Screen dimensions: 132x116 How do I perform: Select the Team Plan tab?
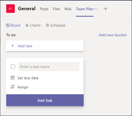click(85, 9)
